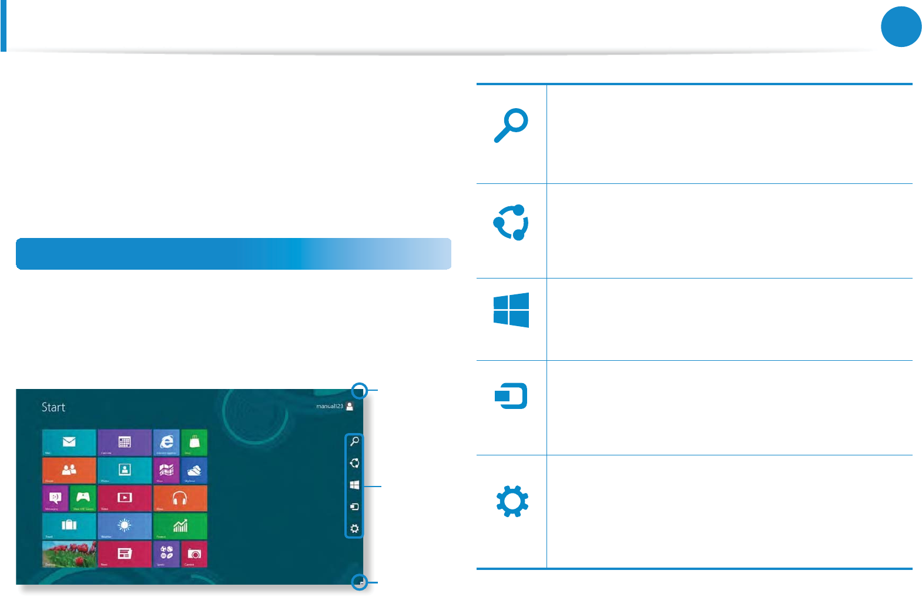Select the Share charm on the Start screen

(x=354, y=463)
